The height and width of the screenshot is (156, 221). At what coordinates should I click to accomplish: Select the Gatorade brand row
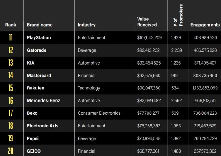(x=37, y=50)
